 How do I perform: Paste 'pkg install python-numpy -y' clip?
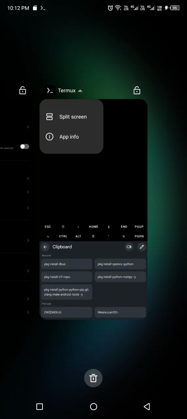coord(120,277)
